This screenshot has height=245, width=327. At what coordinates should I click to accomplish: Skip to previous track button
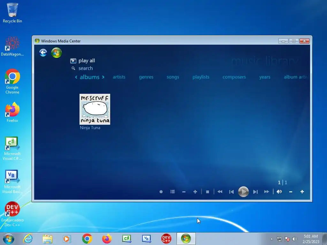(x=232, y=192)
